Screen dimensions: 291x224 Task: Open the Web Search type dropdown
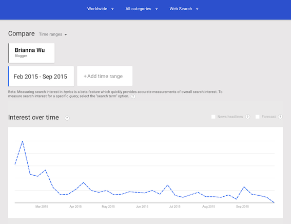[x=184, y=9]
